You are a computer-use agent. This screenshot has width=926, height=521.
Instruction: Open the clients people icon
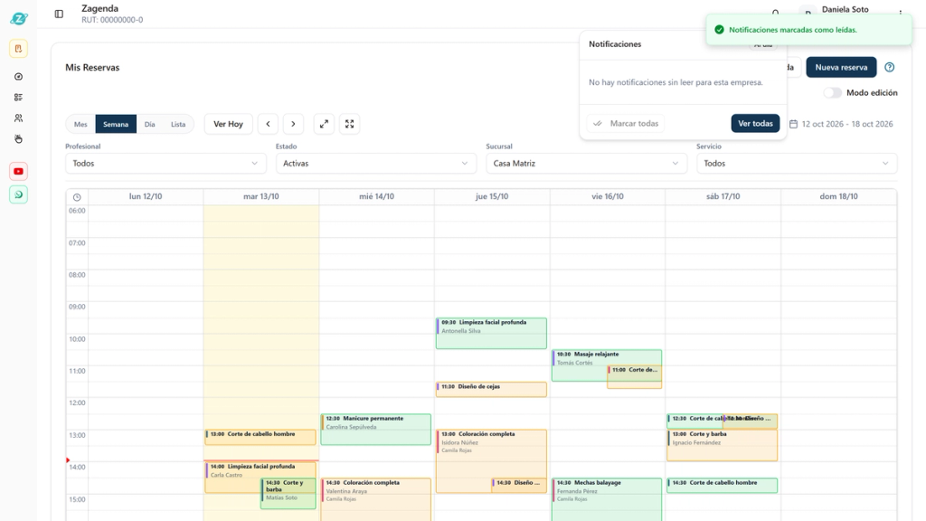[x=18, y=118]
